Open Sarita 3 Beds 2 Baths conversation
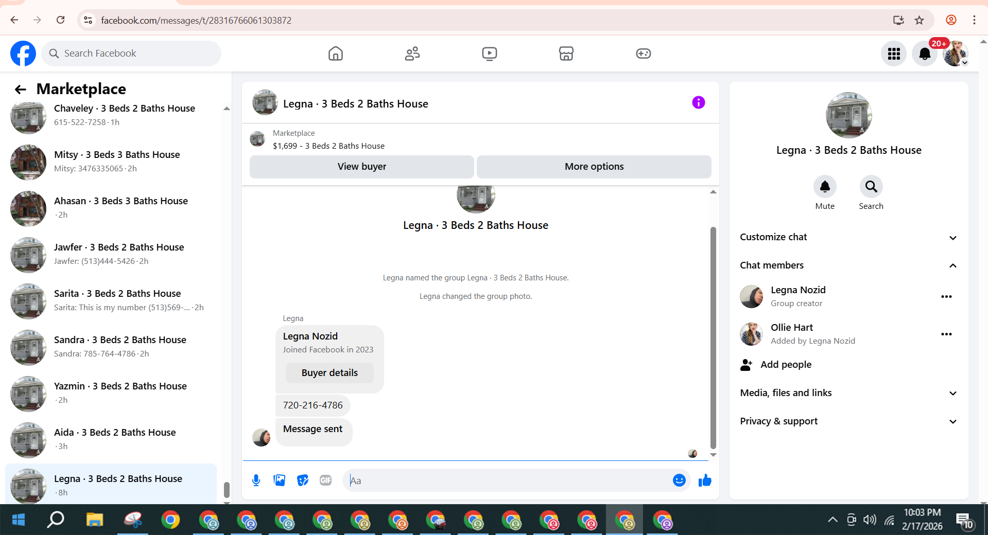Image resolution: width=988 pixels, height=535 pixels. coord(111,301)
